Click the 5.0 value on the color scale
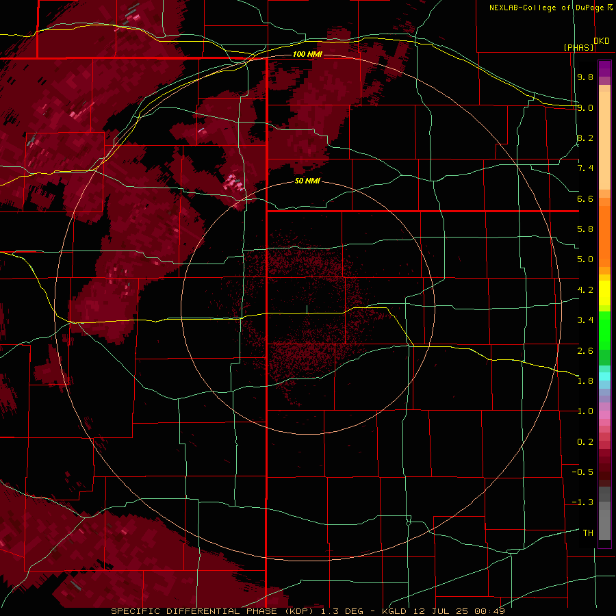The height and width of the screenshot is (616, 616). 585,259
